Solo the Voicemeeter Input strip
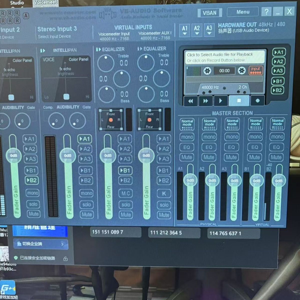Screen dimensions: 300x300 126,205
